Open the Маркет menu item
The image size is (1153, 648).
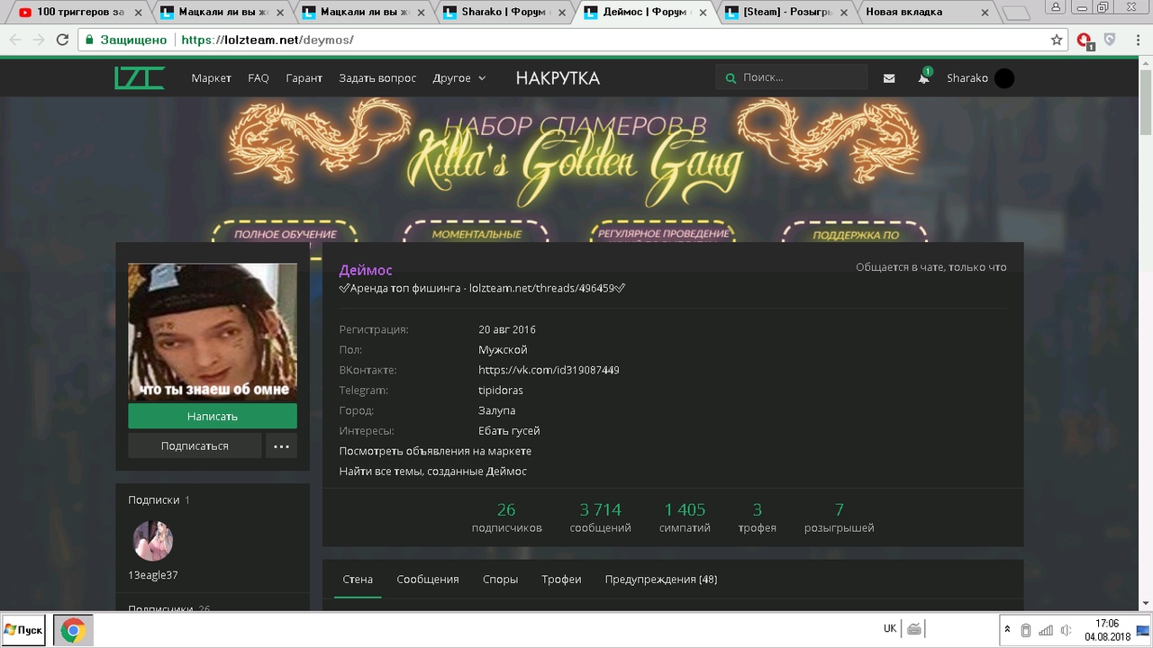coord(211,78)
